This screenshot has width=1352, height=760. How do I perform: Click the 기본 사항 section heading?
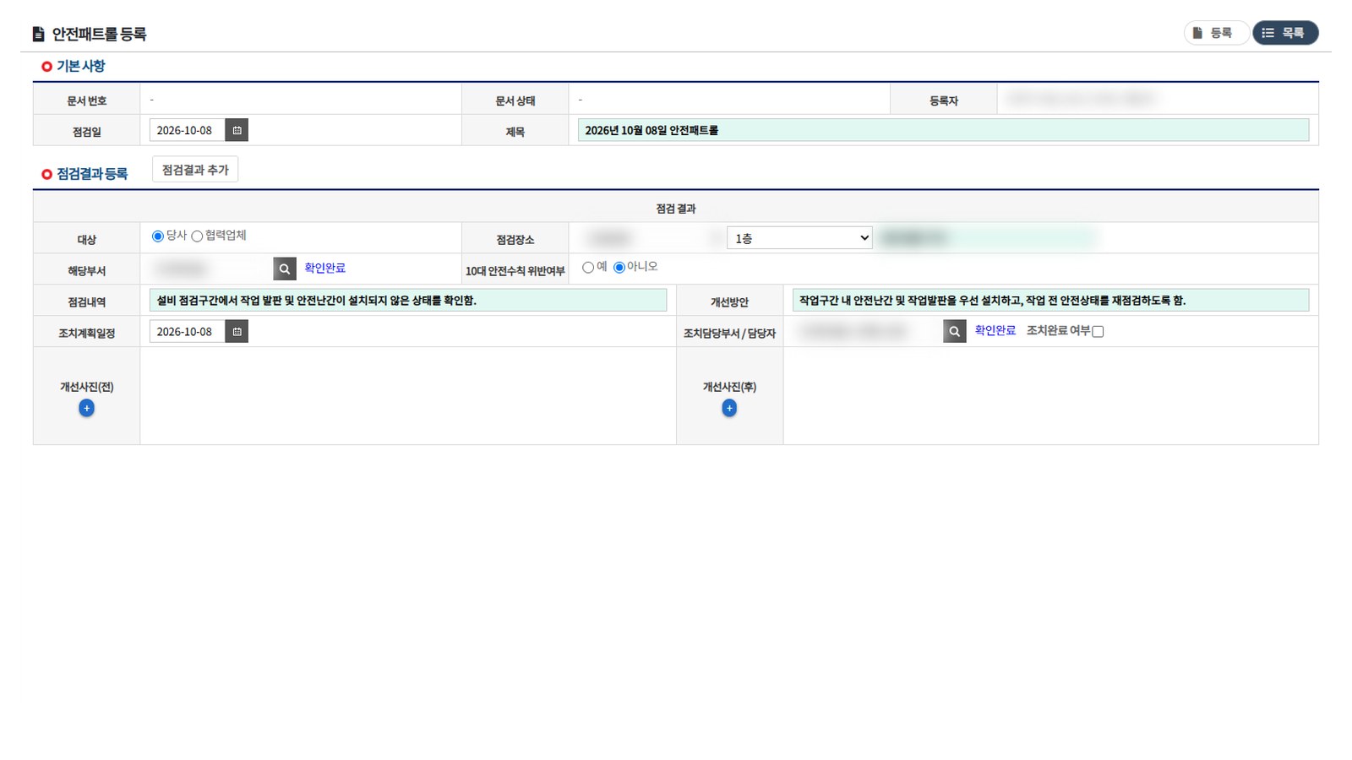(x=80, y=66)
